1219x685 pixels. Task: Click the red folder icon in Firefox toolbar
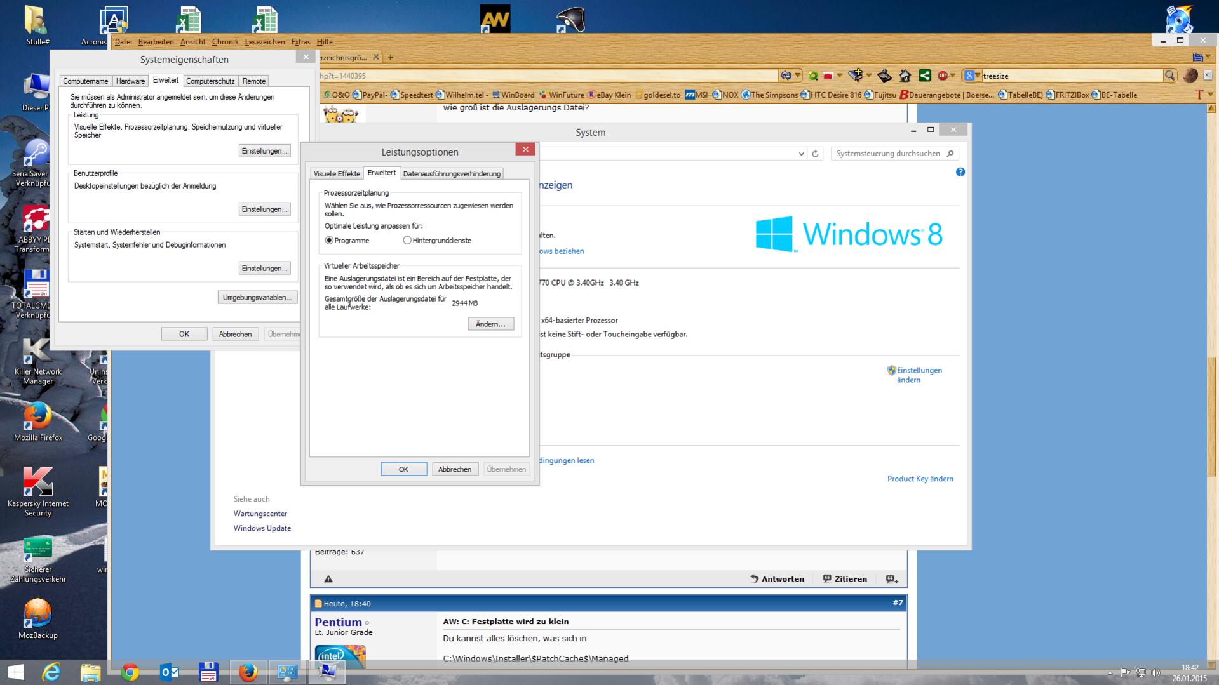[x=828, y=76]
